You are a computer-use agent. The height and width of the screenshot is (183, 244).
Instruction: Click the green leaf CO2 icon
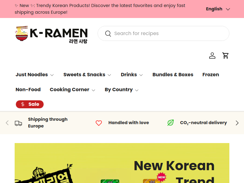coord(170,123)
